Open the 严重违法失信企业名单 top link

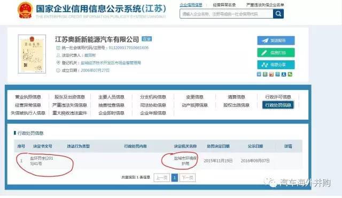pos(265,5)
